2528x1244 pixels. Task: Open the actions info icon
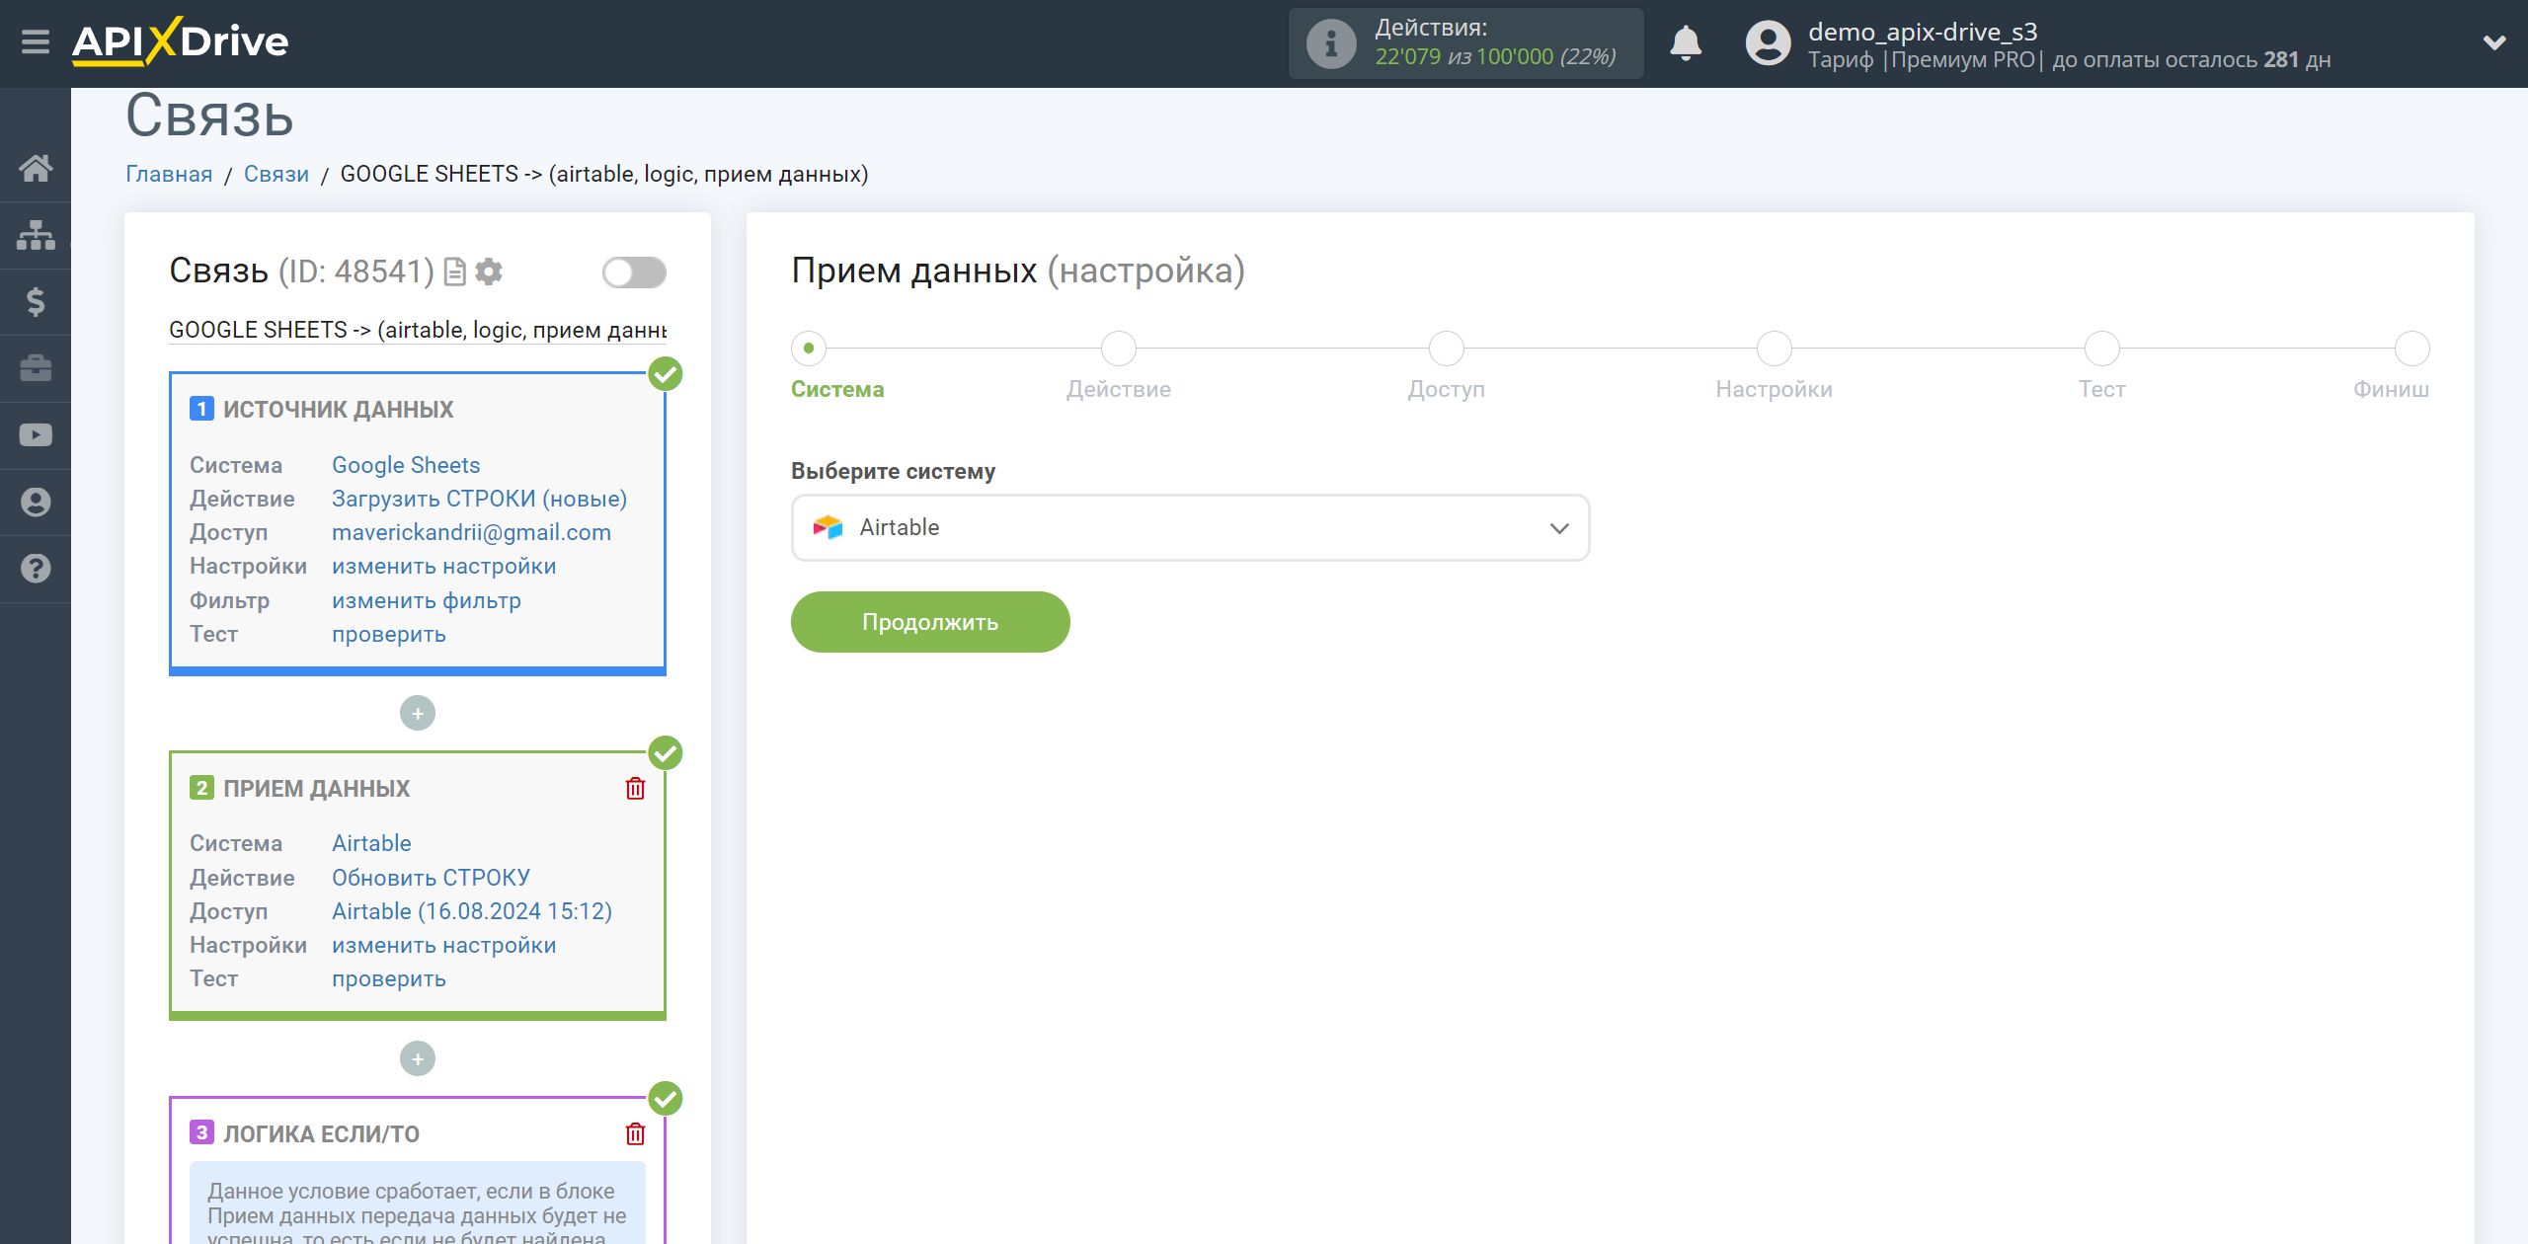[1331, 43]
